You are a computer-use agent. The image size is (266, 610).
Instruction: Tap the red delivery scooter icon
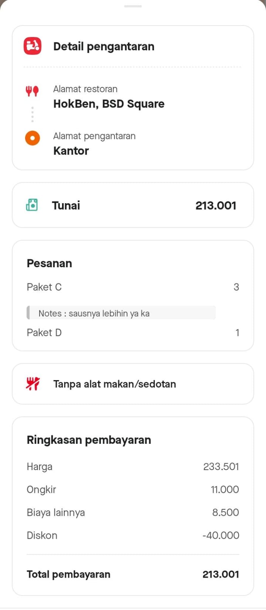[x=33, y=46]
